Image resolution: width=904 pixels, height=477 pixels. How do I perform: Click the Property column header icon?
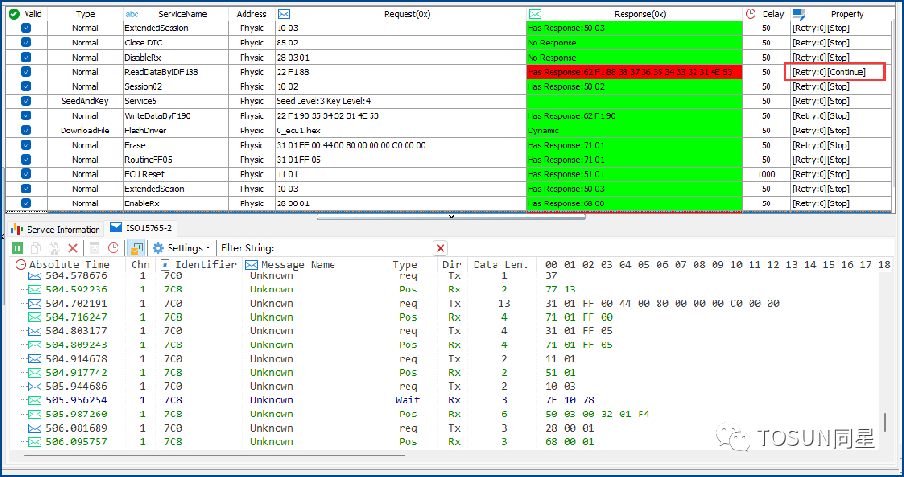click(x=799, y=14)
